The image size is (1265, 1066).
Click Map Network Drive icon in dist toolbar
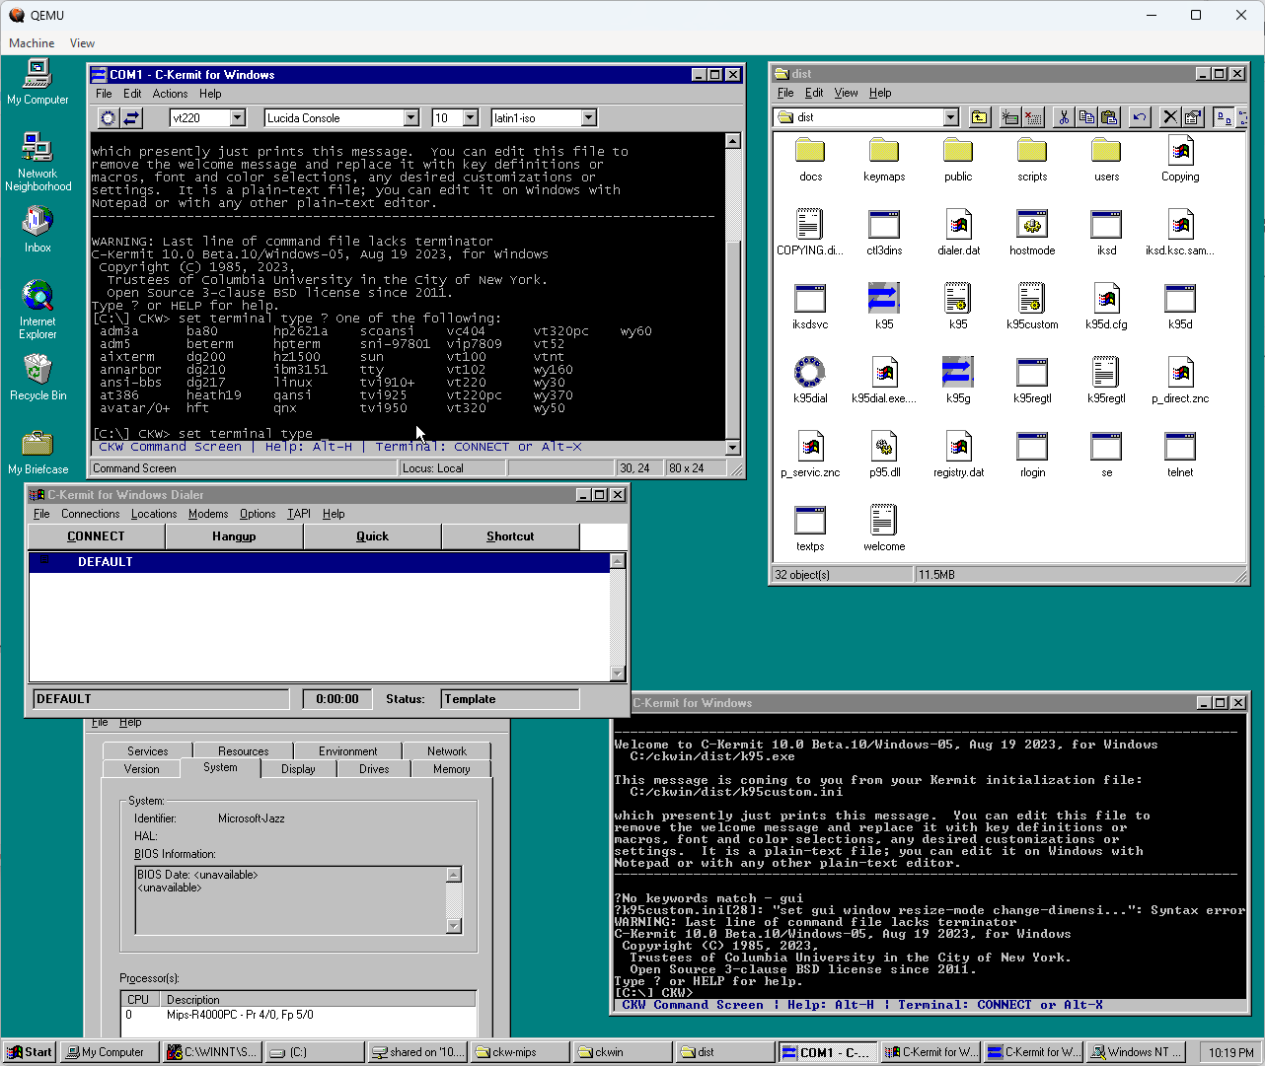click(x=1009, y=117)
